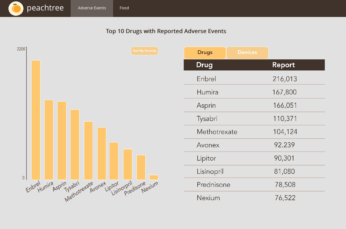Click the Prednisone row in the table

pyautogui.click(x=254, y=185)
